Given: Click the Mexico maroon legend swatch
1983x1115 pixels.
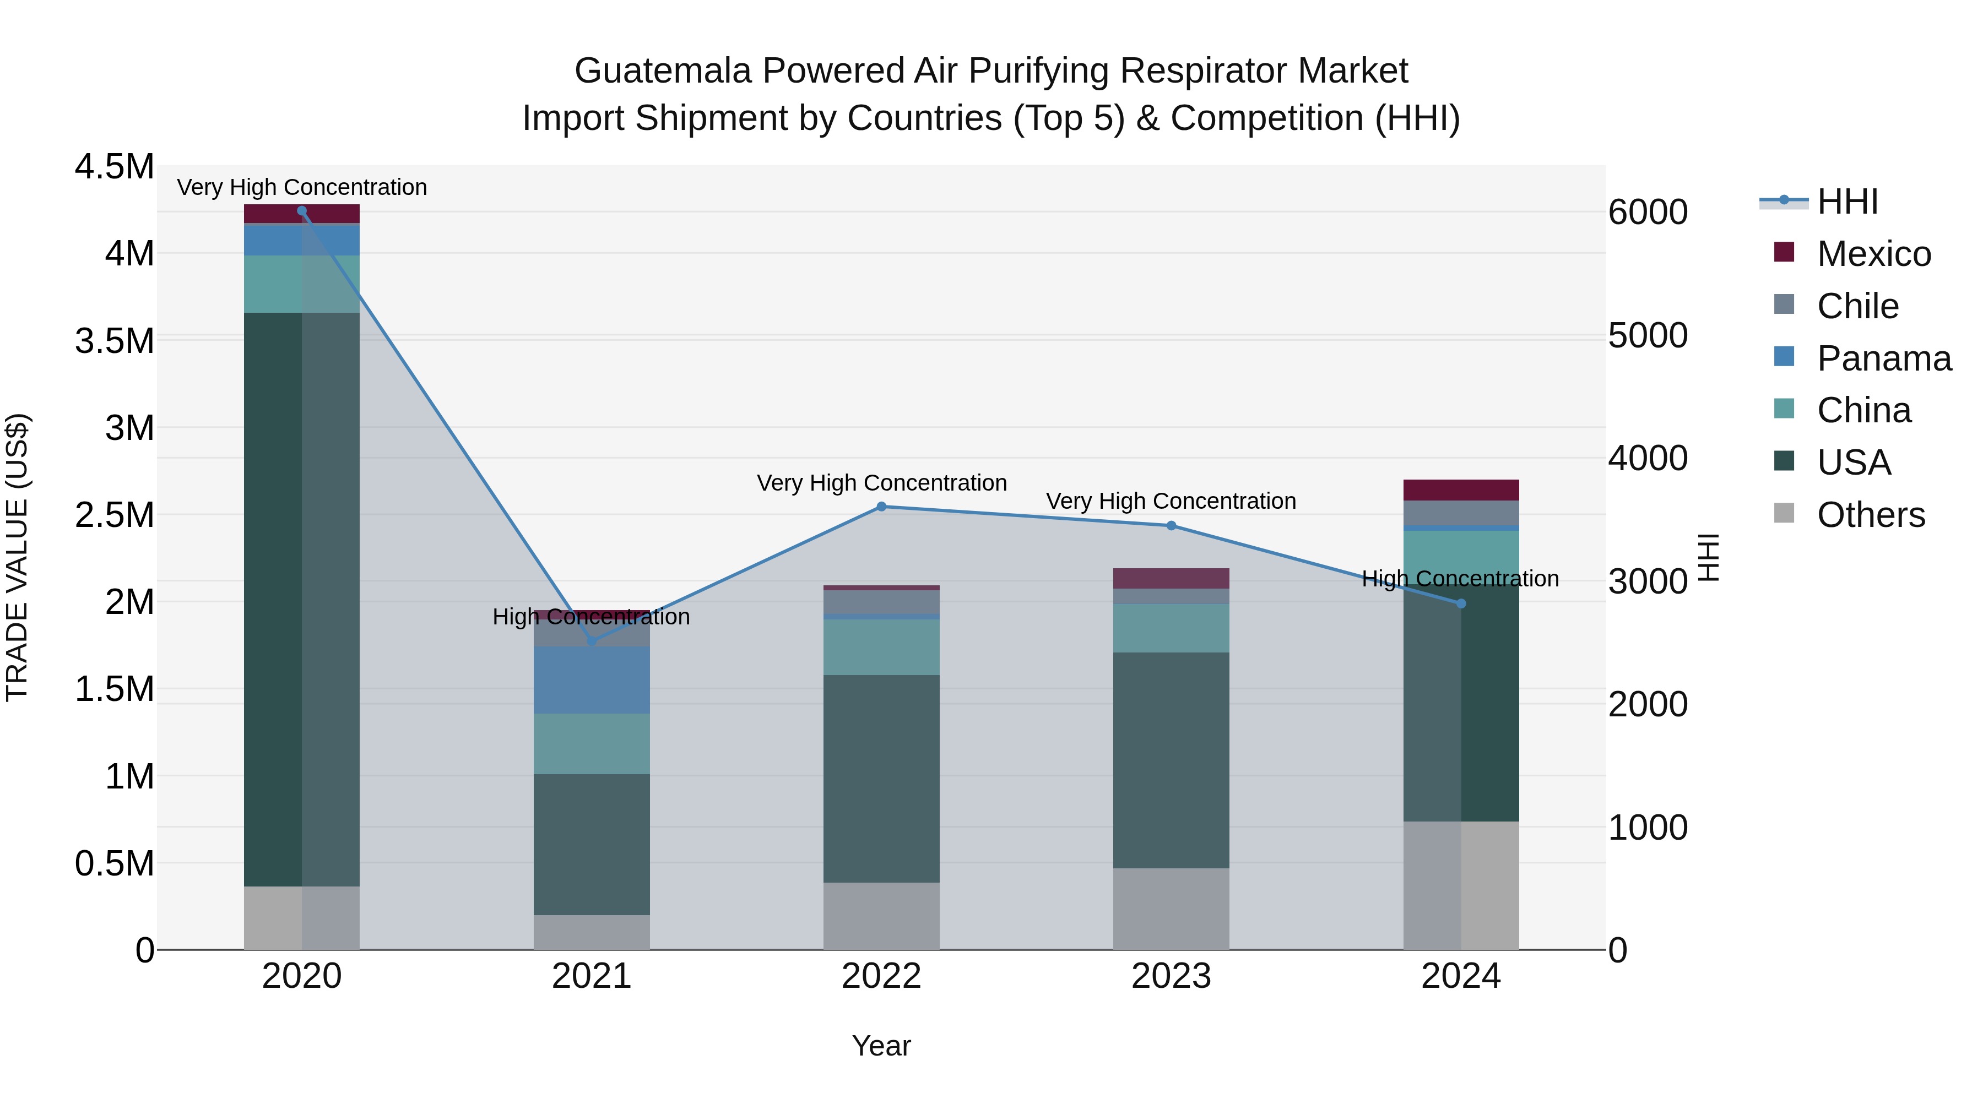Looking at the screenshot, I should point(1784,252).
